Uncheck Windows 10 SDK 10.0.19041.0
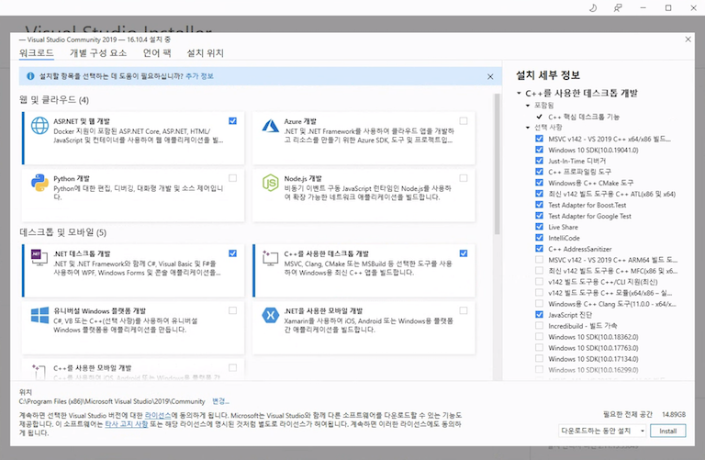Image resolution: width=705 pixels, height=460 pixels. (x=539, y=150)
